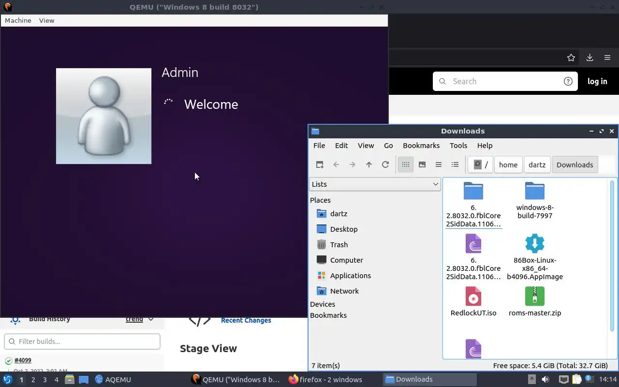619x387 pixels.
Task: Select the Downloads path button
Action: [575, 164]
